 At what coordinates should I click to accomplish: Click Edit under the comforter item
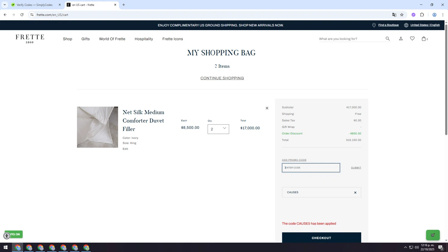[x=125, y=149]
